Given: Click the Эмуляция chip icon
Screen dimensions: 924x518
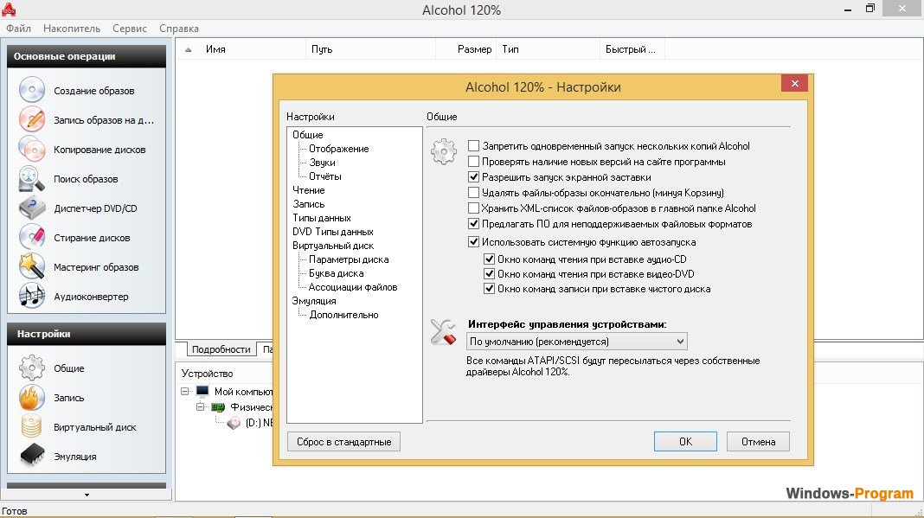Looking at the screenshot, I should click(x=32, y=456).
